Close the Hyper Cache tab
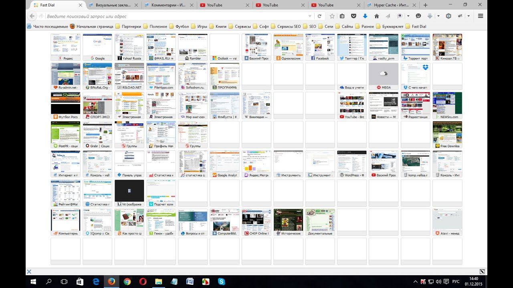This screenshot has width=513, height=288. [414, 5]
